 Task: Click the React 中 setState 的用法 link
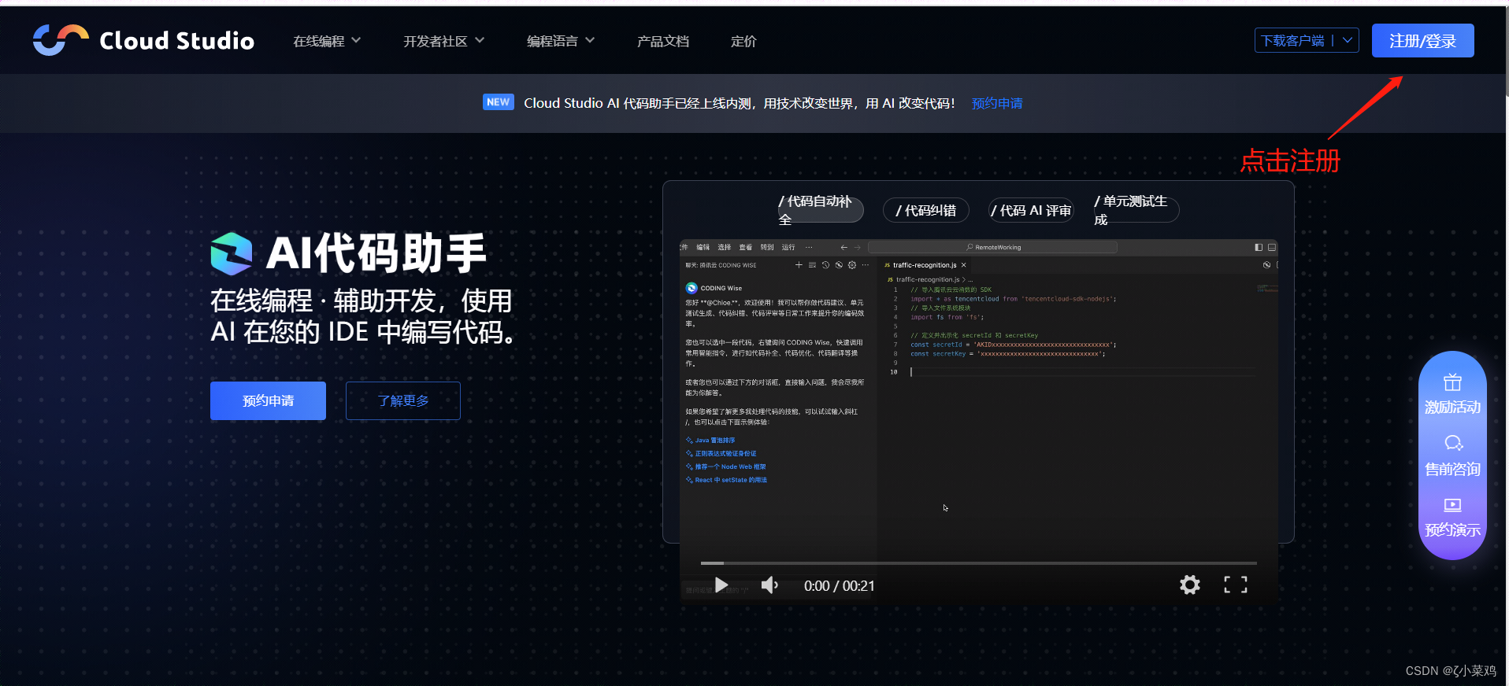(x=730, y=480)
